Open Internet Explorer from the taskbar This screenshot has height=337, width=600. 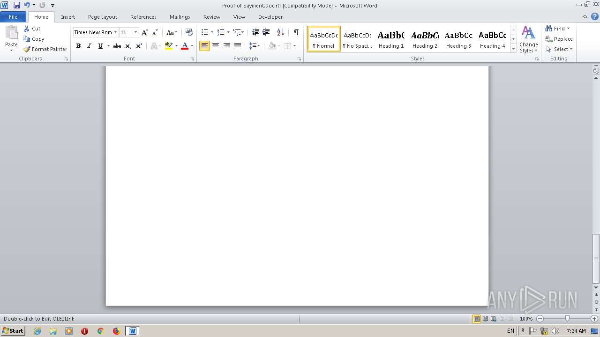point(37,331)
